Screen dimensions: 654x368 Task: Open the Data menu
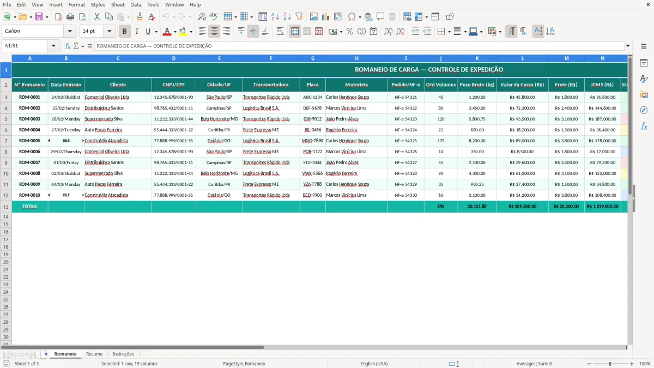136,4
